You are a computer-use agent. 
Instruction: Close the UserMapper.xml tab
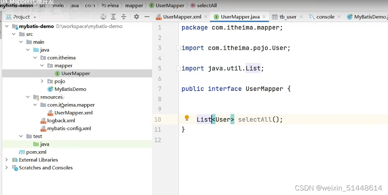click(206, 17)
